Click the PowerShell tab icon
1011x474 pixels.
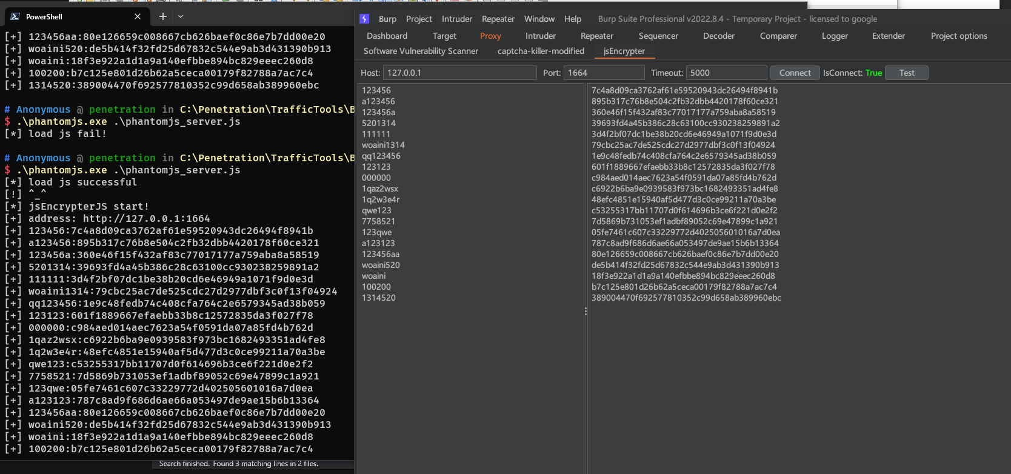click(15, 16)
